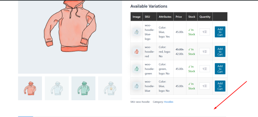Image resolution: width=258 pixels, height=117 pixels.
Task: Click the green hoodie variation image
Action: 136,69
